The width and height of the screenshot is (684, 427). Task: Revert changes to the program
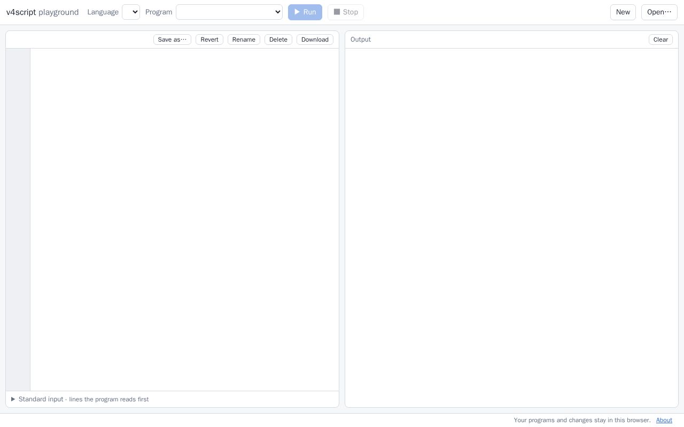(209, 39)
